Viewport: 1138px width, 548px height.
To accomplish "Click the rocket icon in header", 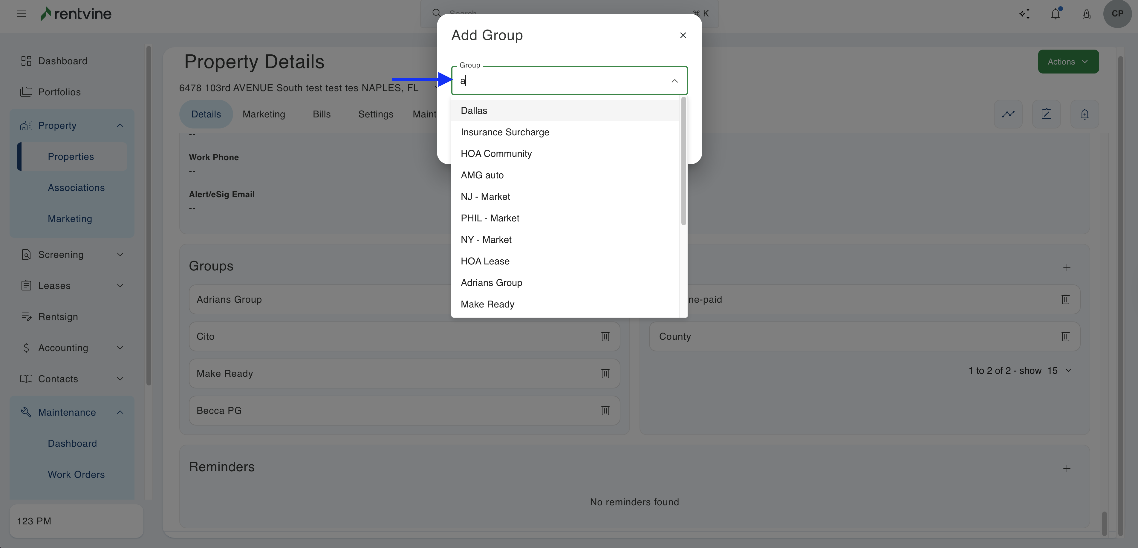I will point(1086,14).
